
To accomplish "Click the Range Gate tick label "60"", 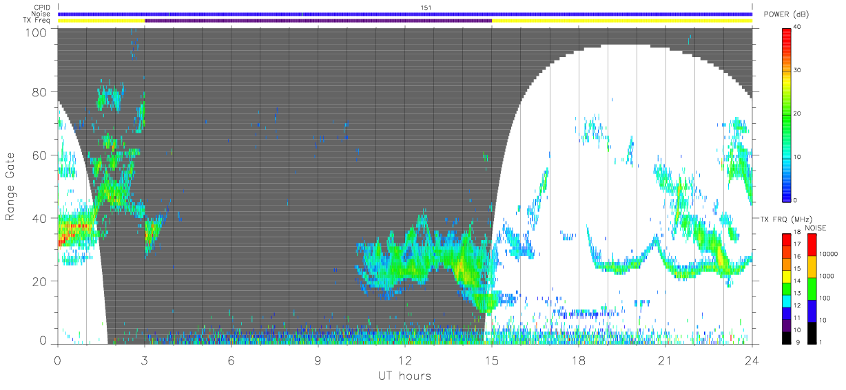I will pos(40,155).
